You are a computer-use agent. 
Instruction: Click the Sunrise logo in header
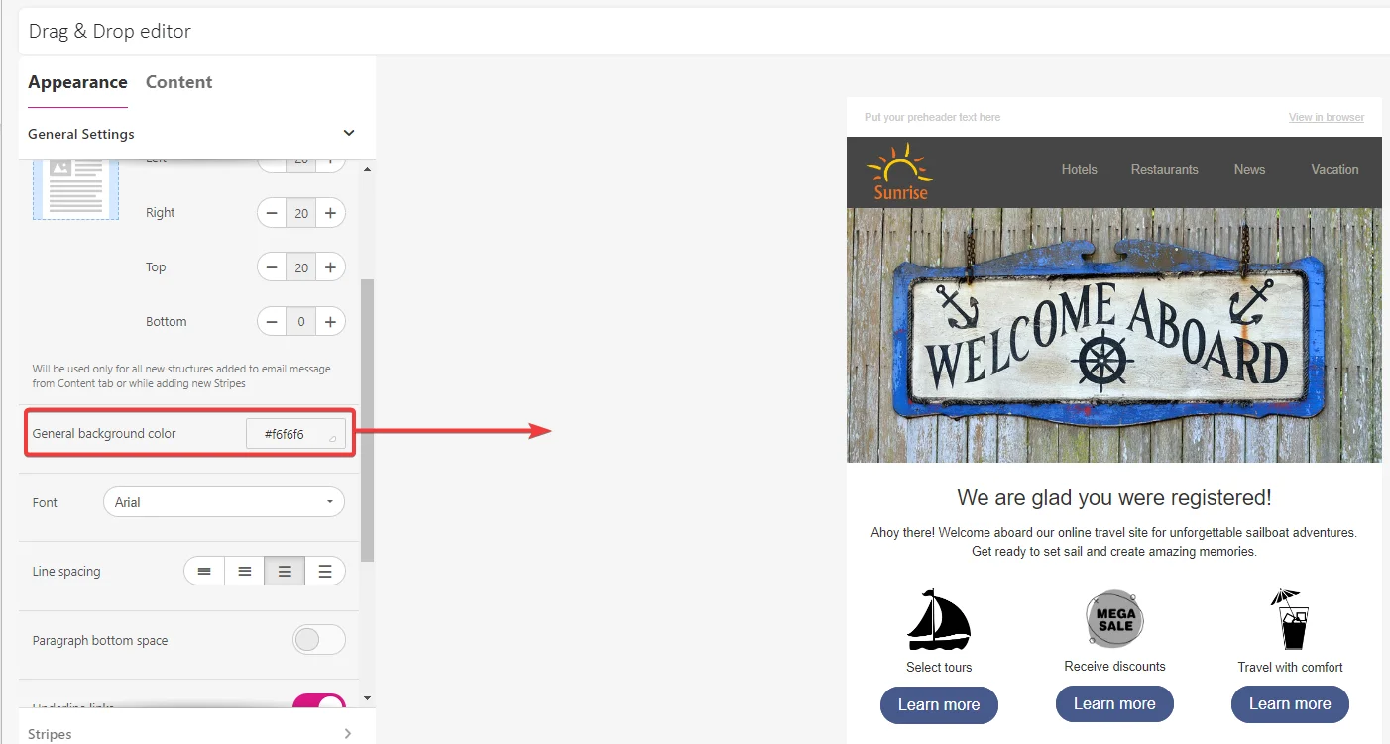click(x=899, y=171)
